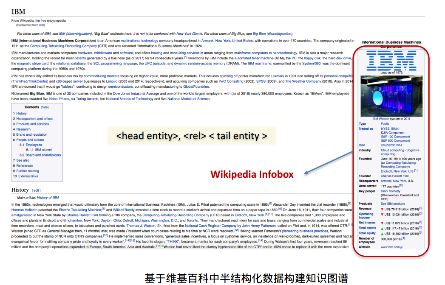Follow the 'Herman Hollerith' link
This screenshot has width=445, height=285.
pyautogui.click(x=24, y=210)
